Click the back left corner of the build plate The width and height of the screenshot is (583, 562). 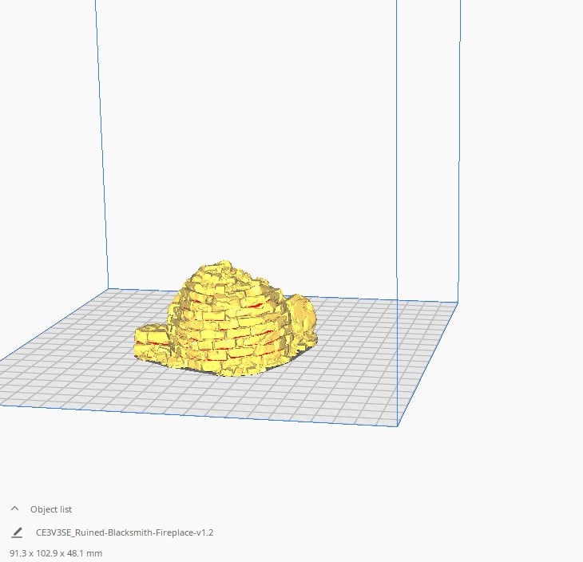pyautogui.click(x=109, y=288)
